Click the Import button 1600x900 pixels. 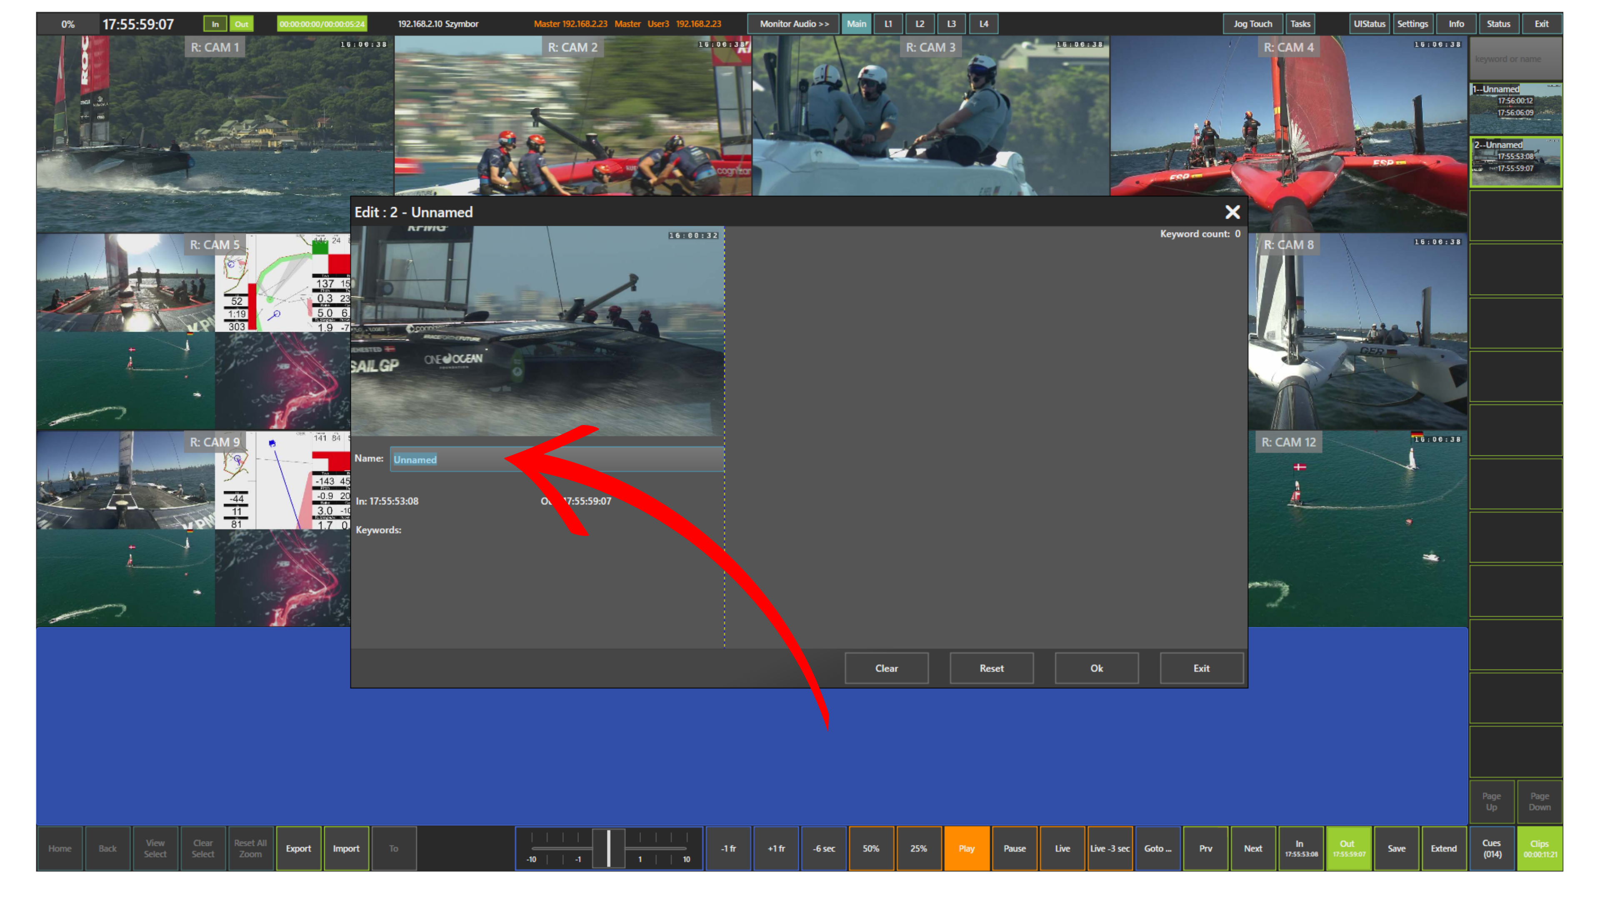(346, 848)
